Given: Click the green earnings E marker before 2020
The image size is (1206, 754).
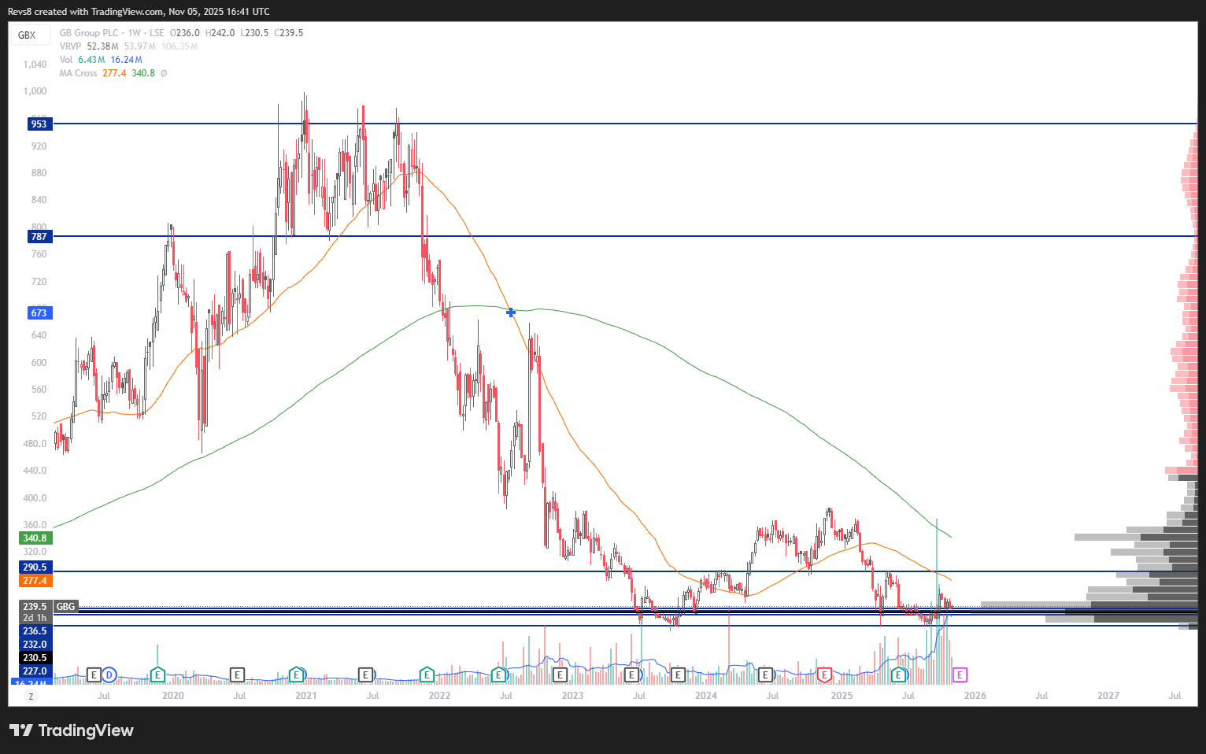Looking at the screenshot, I should pyautogui.click(x=157, y=675).
